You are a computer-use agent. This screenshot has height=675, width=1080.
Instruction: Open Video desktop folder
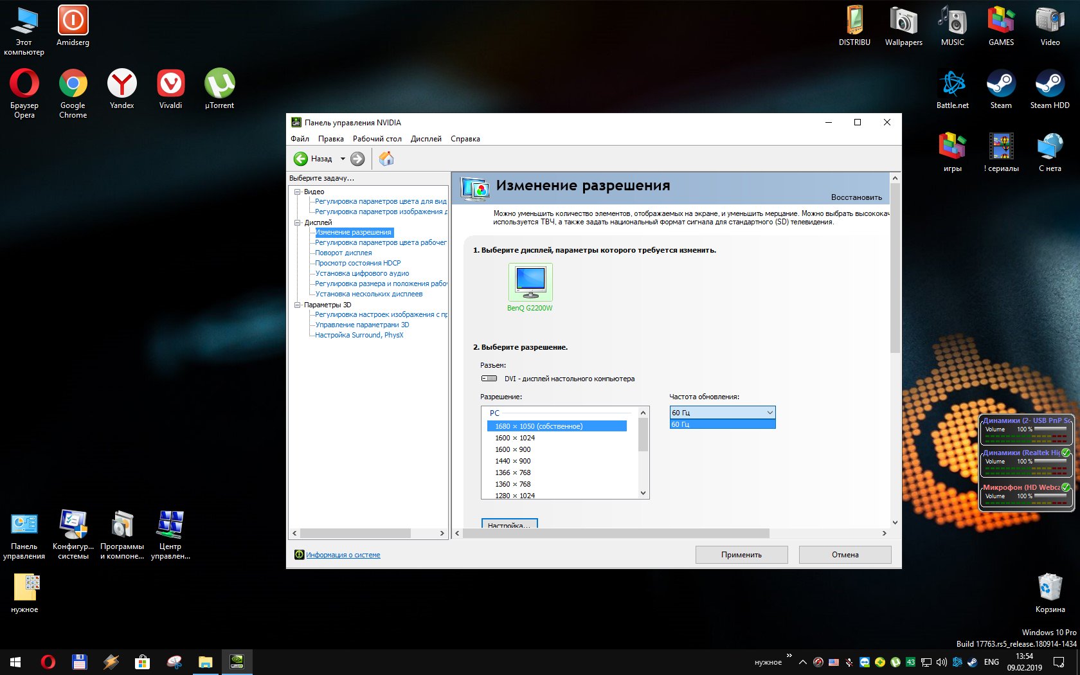coord(1050,26)
